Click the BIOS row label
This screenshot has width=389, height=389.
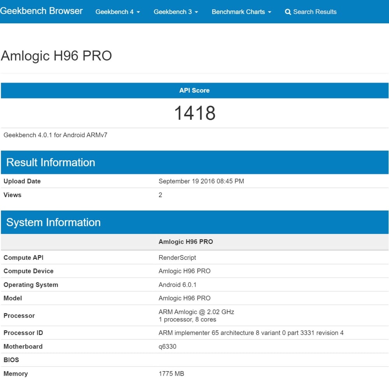(11, 360)
